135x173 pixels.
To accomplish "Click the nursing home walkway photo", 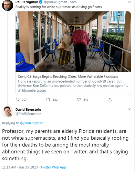I will [73, 42].
